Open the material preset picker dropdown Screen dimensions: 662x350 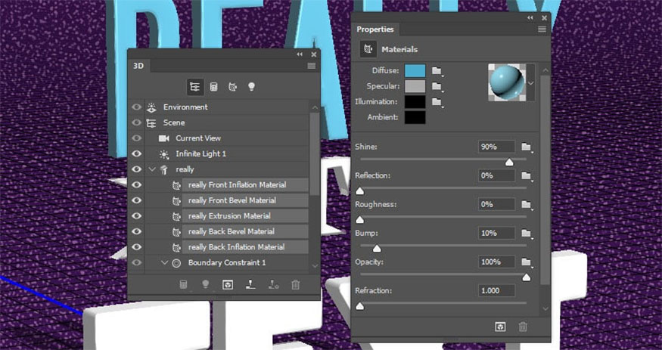pyautogui.click(x=530, y=82)
